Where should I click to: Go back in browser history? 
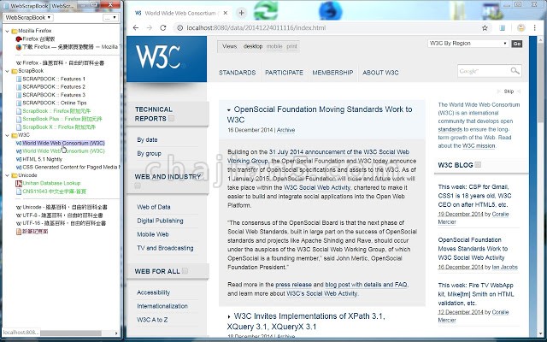point(136,28)
